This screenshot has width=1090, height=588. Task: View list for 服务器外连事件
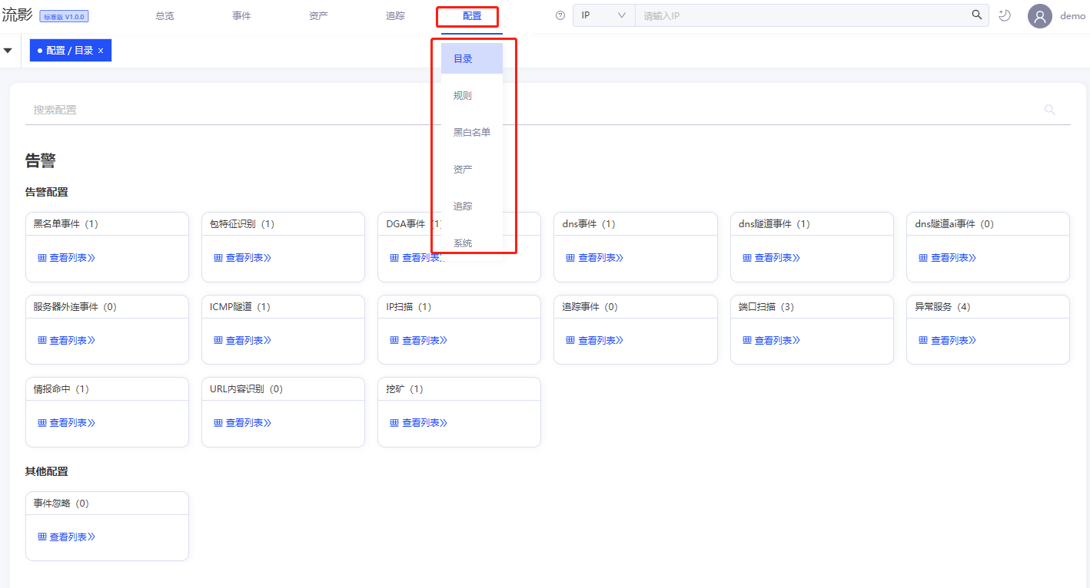click(66, 340)
